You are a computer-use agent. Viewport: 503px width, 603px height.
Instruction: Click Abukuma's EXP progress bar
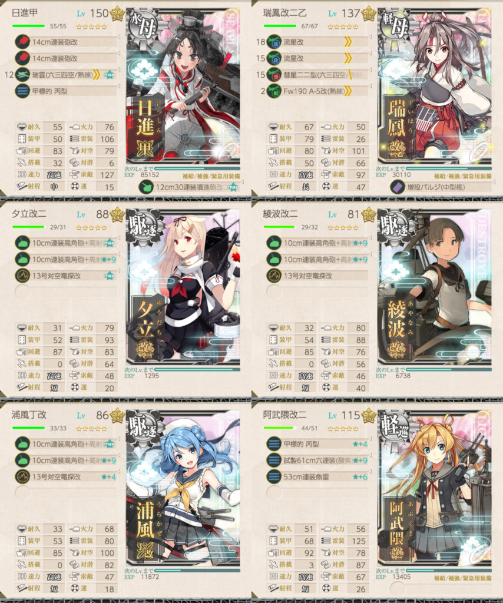point(449,570)
